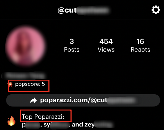The width and height of the screenshot is (164, 130).
Task: Select the 454 Views stat
Action: 106,45
